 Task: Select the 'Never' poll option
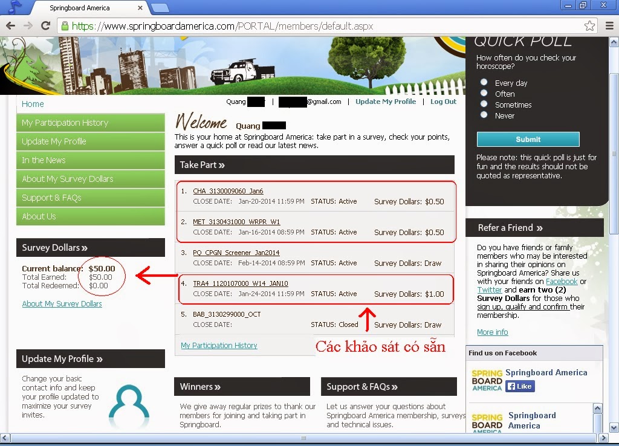(484, 115)
